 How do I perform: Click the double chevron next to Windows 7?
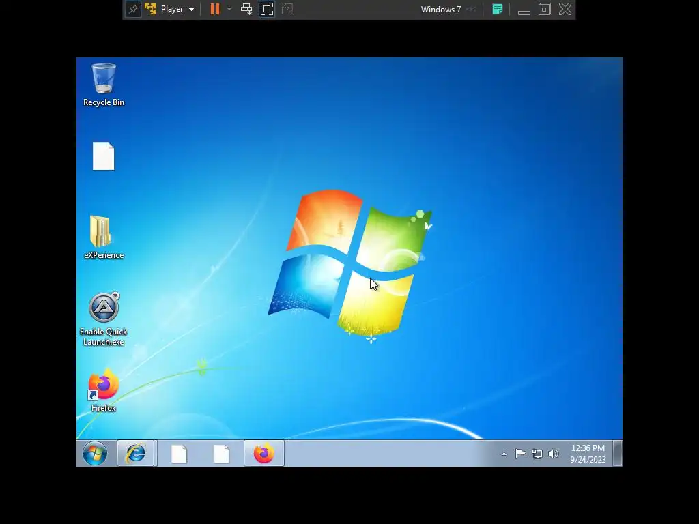pyautogui.click(x=471, y=10)
